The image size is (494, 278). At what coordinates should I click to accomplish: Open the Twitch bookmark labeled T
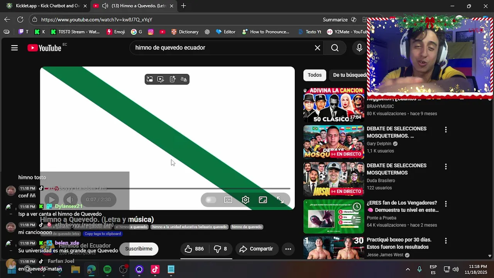(24, 32)
